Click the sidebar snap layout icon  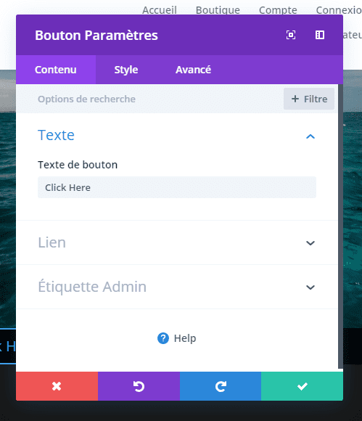coord(320,35)
